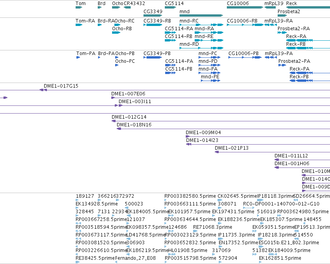Open the 317069 EST label
Image resolution: width=330 pixels, height=264 pixels.
221,251
